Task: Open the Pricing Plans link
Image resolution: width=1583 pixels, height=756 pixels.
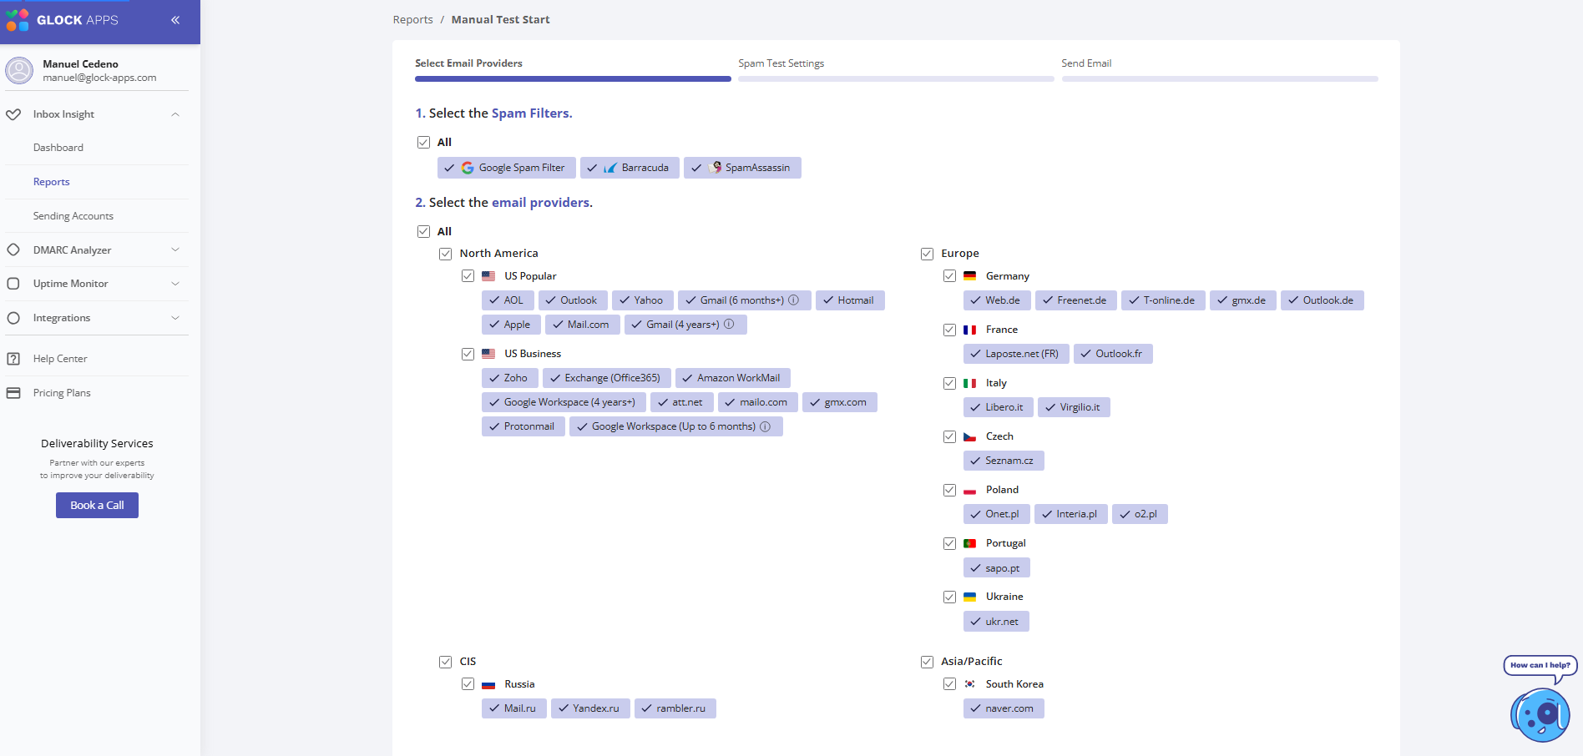Action: (62, 393)
